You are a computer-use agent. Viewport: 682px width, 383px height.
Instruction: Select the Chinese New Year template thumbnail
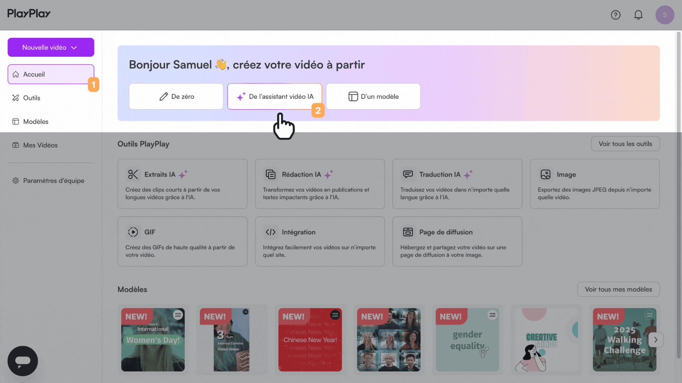tap(310, 340)
